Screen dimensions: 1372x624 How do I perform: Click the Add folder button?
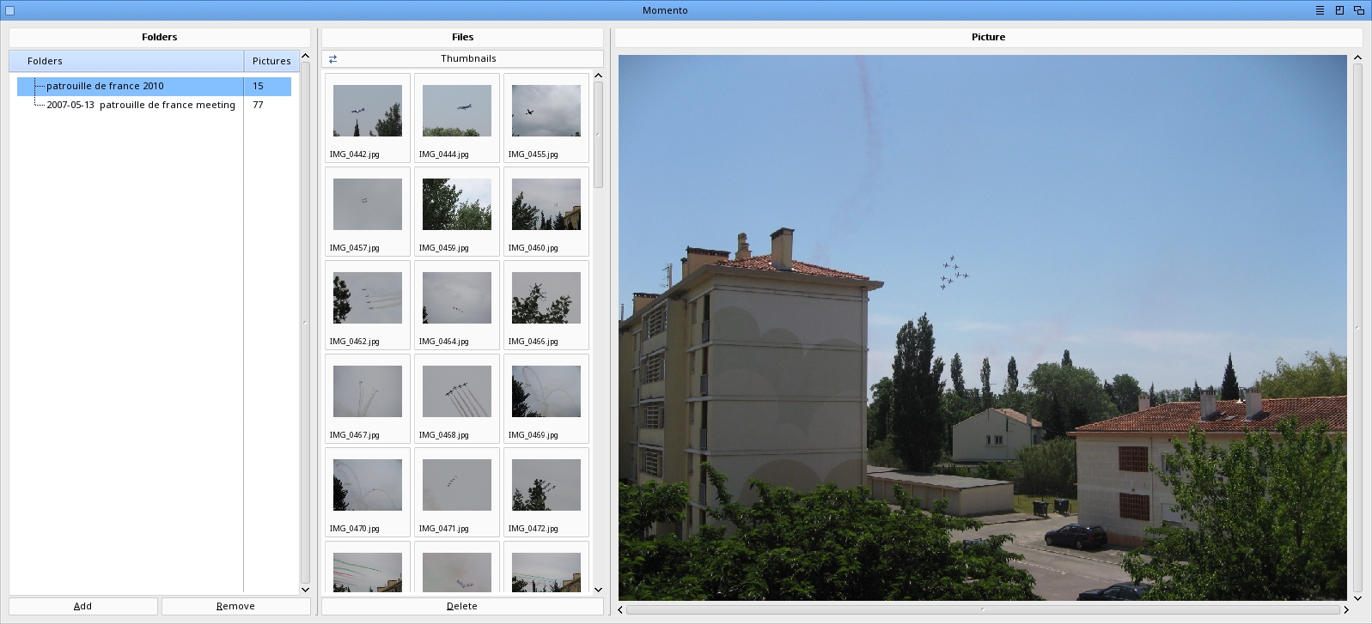(83, 606)
